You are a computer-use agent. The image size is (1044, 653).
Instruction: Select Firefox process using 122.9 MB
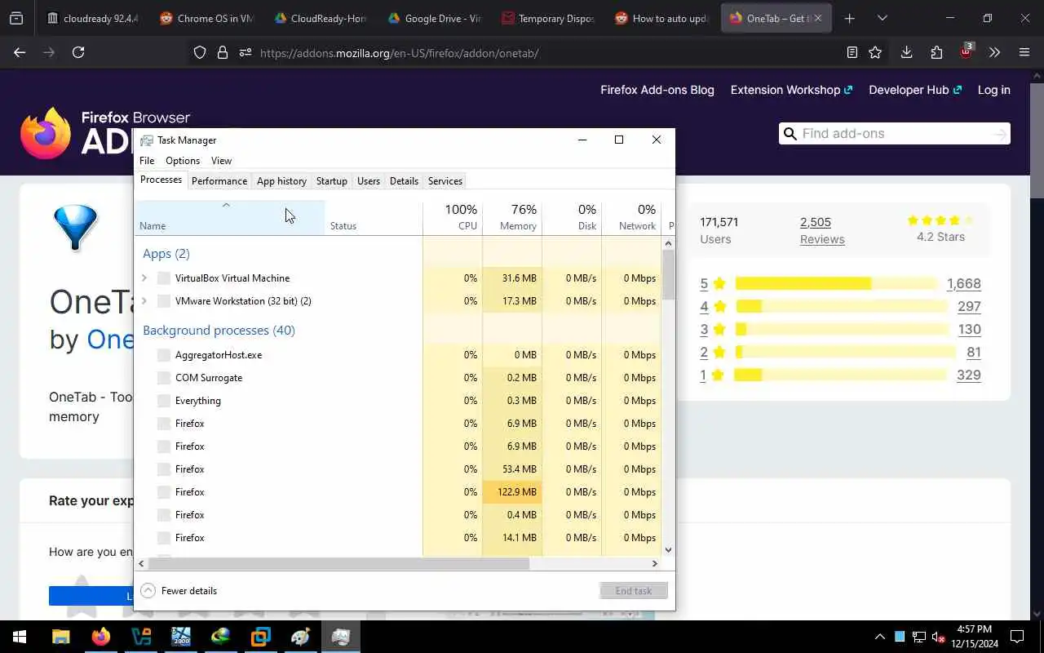pos(398,492)
